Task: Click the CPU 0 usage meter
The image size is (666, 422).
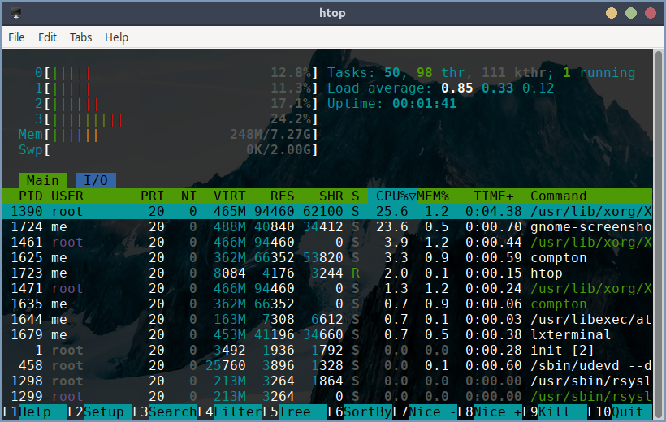Action: point(176,72)
